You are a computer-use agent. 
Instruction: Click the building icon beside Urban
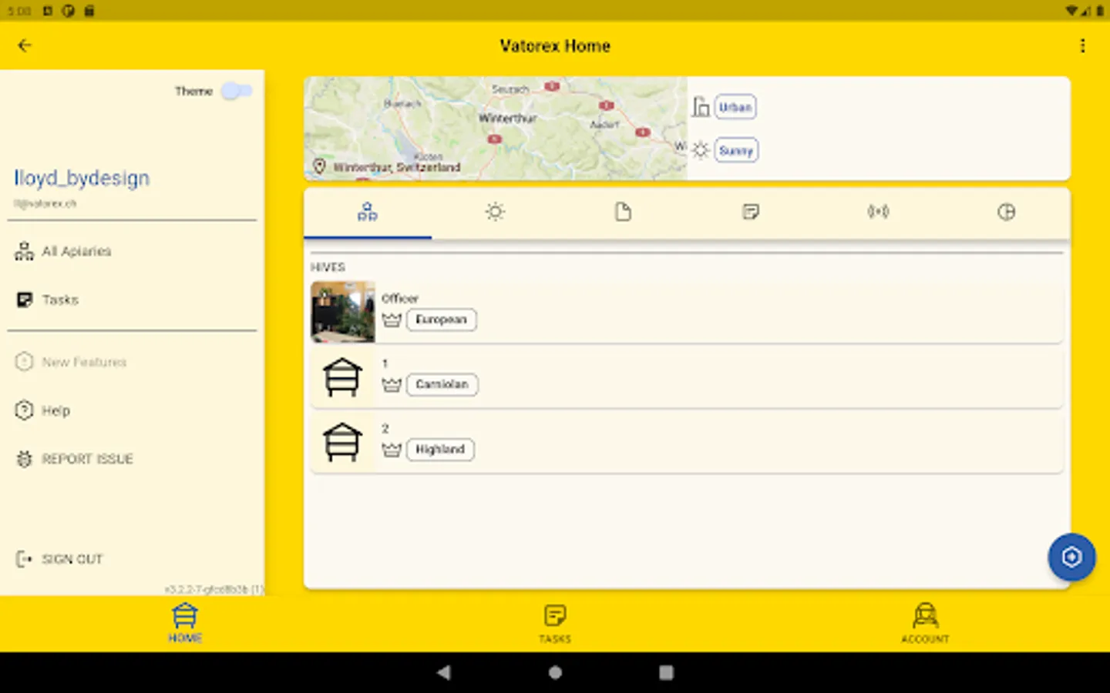701,107
